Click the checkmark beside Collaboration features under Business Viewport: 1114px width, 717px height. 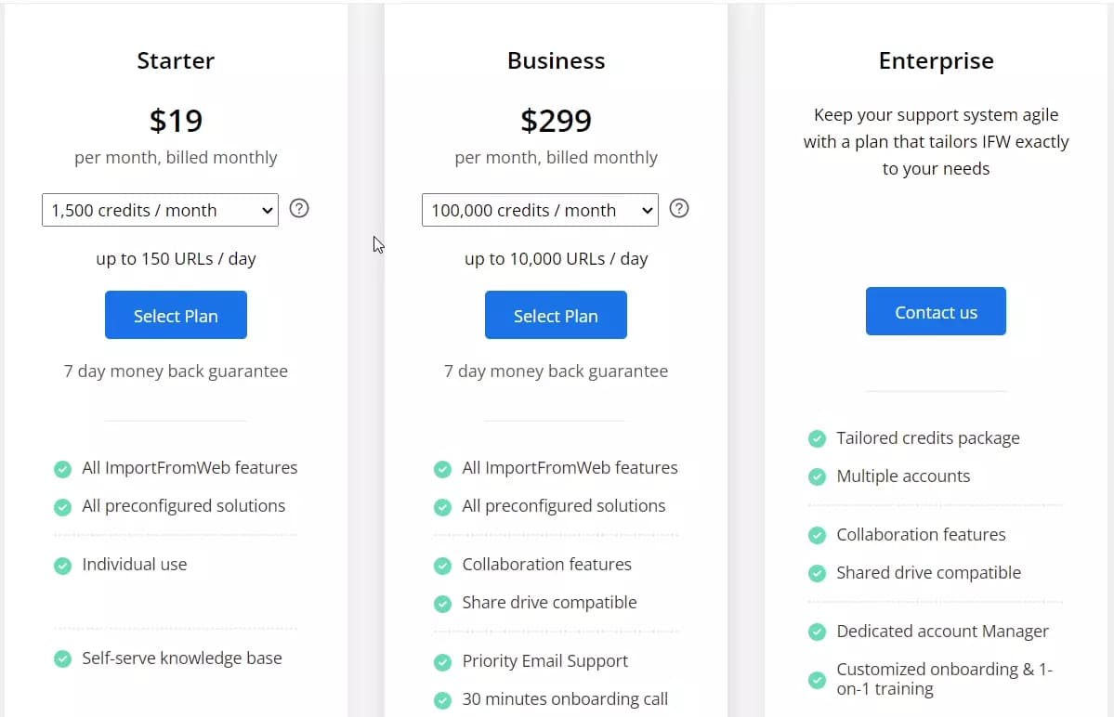coord(442,565)
